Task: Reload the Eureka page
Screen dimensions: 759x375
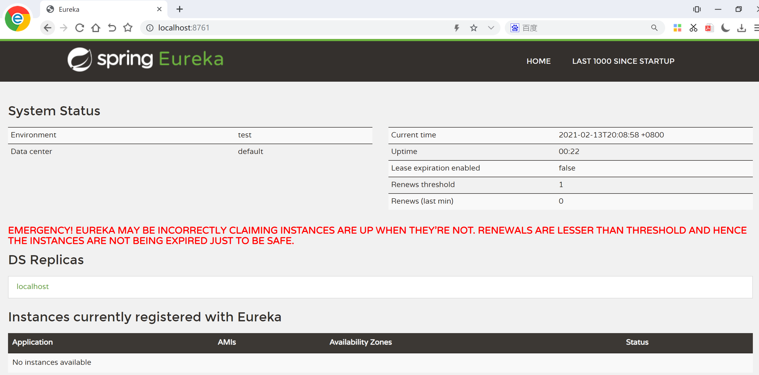Action: 80,28
